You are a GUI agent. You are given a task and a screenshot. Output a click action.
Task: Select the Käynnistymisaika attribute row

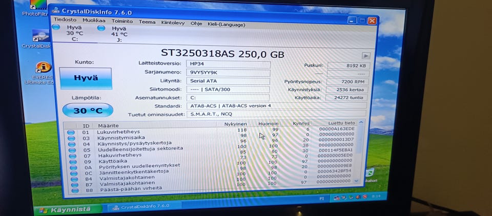coord(212,136)
